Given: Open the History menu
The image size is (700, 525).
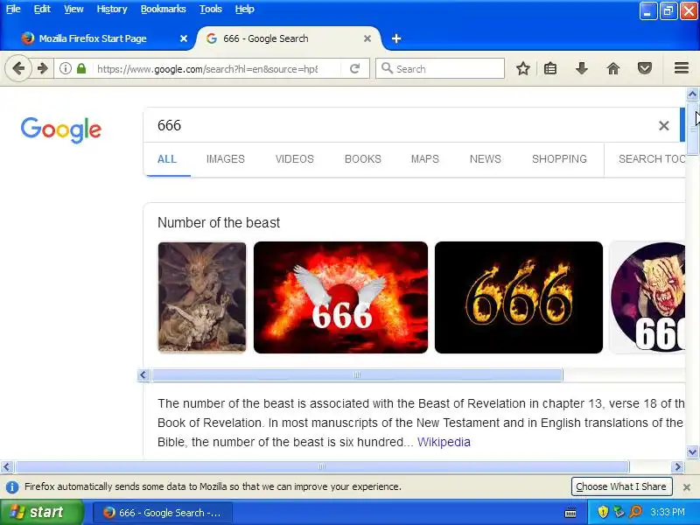Looking at the screenshot, I should (x=112, y=9).
